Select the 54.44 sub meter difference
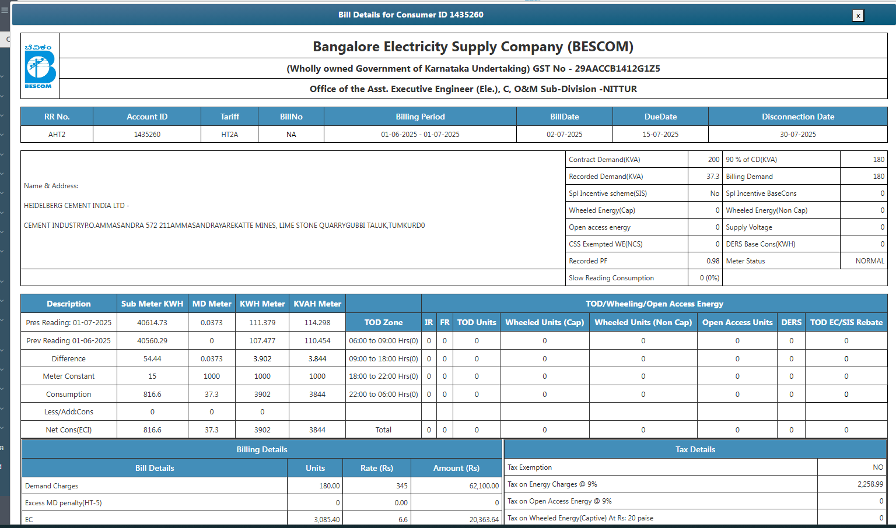Viewport: 896px width, 528px height. pos(152,358)
